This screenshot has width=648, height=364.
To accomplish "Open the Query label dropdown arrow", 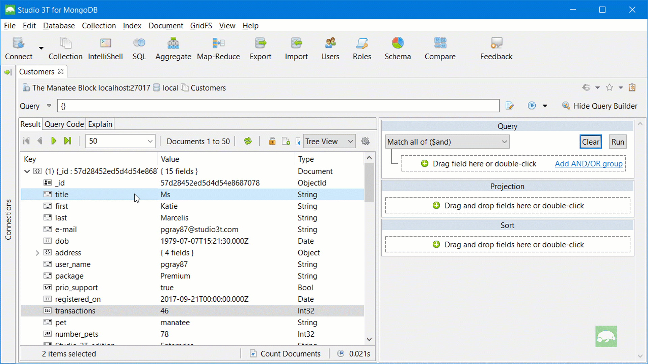I will 49,106.
